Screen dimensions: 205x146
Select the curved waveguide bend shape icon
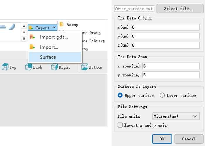pyautogui.click(x=12, y=27)
